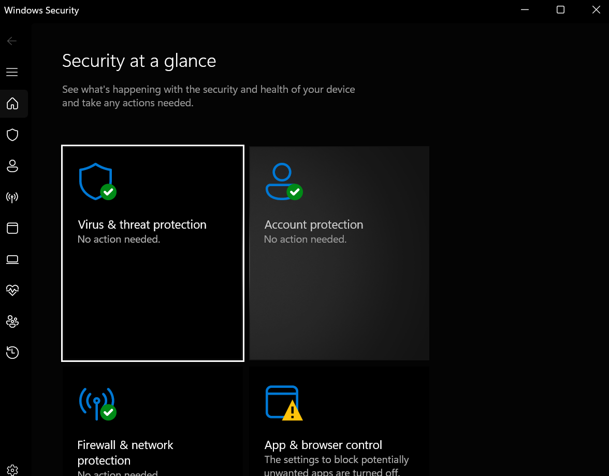Screen dimensions: 609x476
Task: Click the yellow warning icon on App & browser control
Action: 293,411
